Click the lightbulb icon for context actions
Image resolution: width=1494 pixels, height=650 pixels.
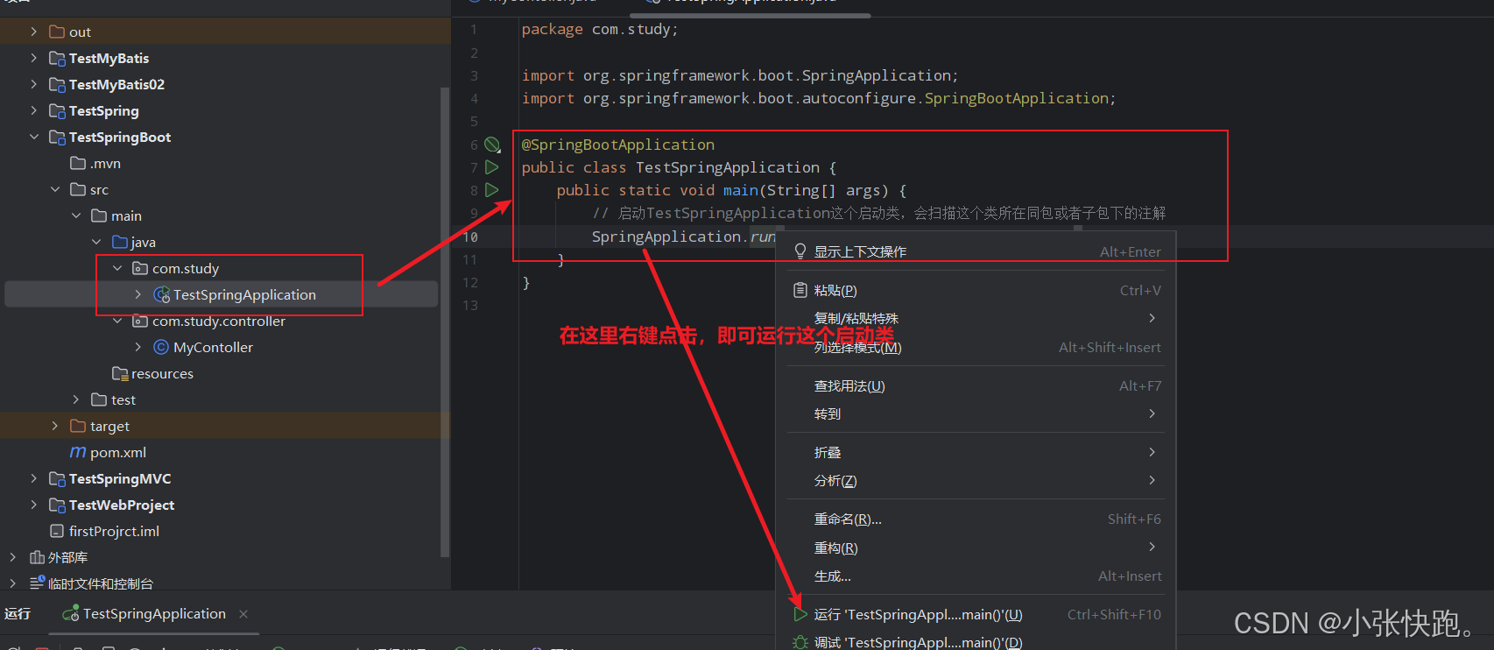coord(800,251)
